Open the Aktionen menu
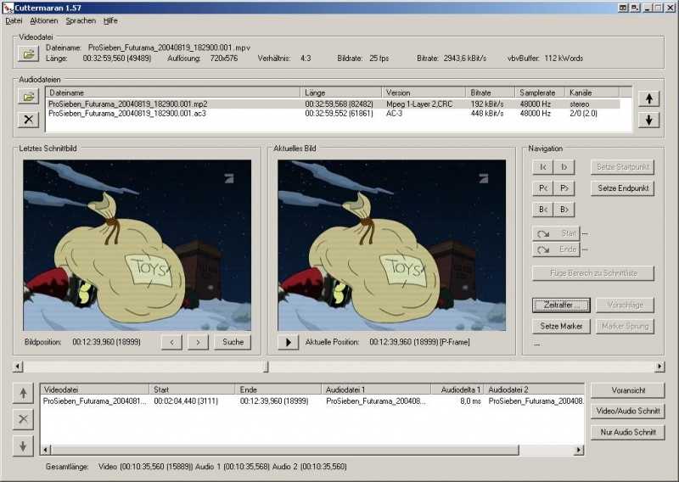Viewport: 679px width, 482px height. click(x=43, y=20)
